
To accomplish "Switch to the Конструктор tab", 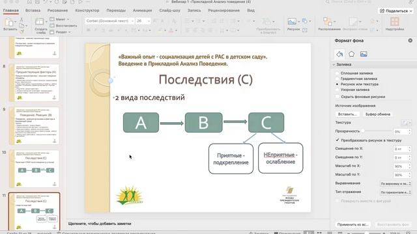I will (87, 10).
